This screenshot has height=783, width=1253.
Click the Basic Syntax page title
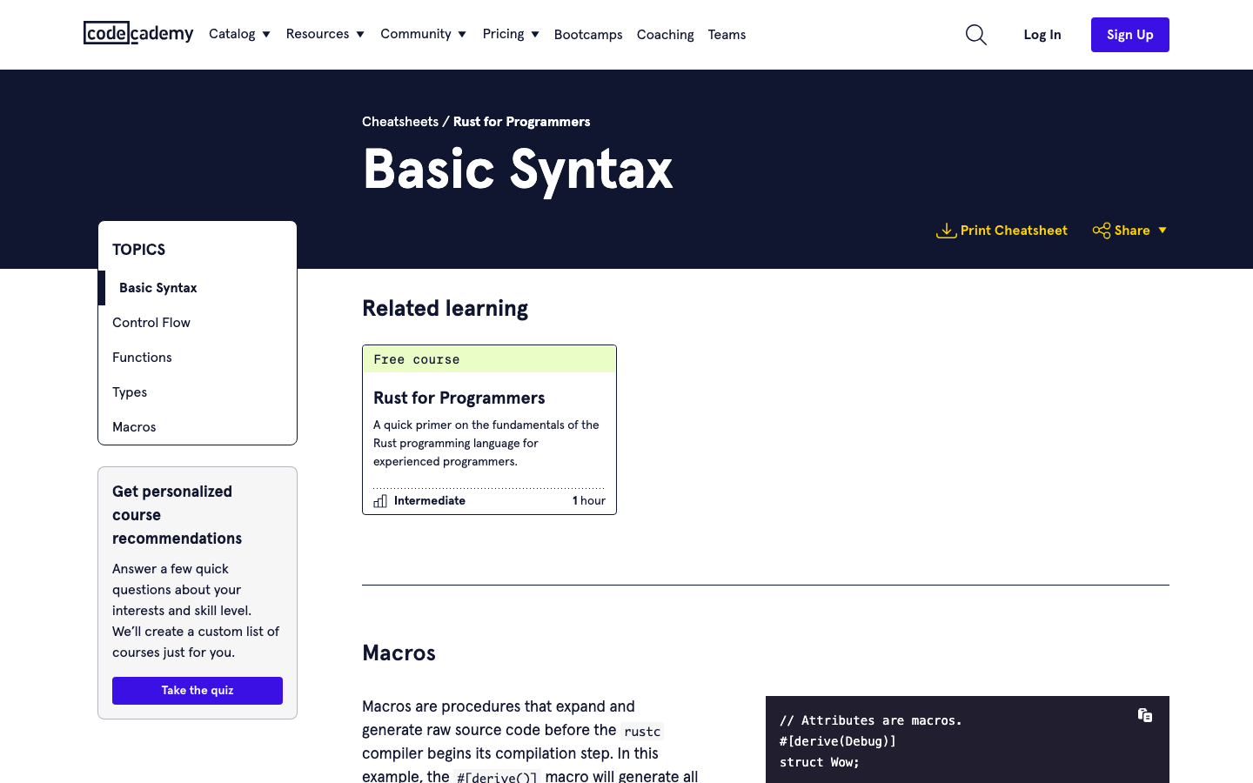tap(518, 169)
